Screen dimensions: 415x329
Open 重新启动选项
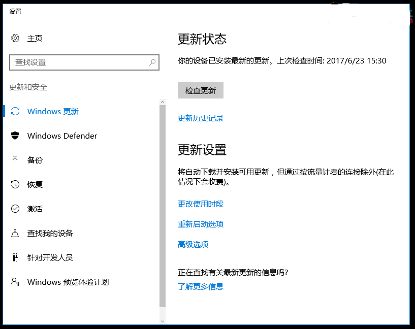201,224
